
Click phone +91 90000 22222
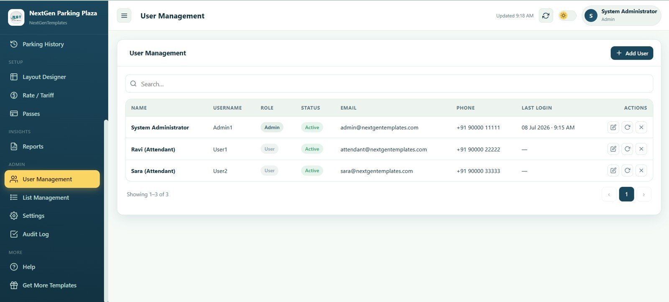click(x=478, y=149)
